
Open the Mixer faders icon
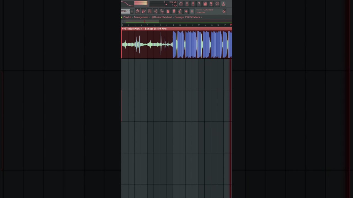click(156, 11)
